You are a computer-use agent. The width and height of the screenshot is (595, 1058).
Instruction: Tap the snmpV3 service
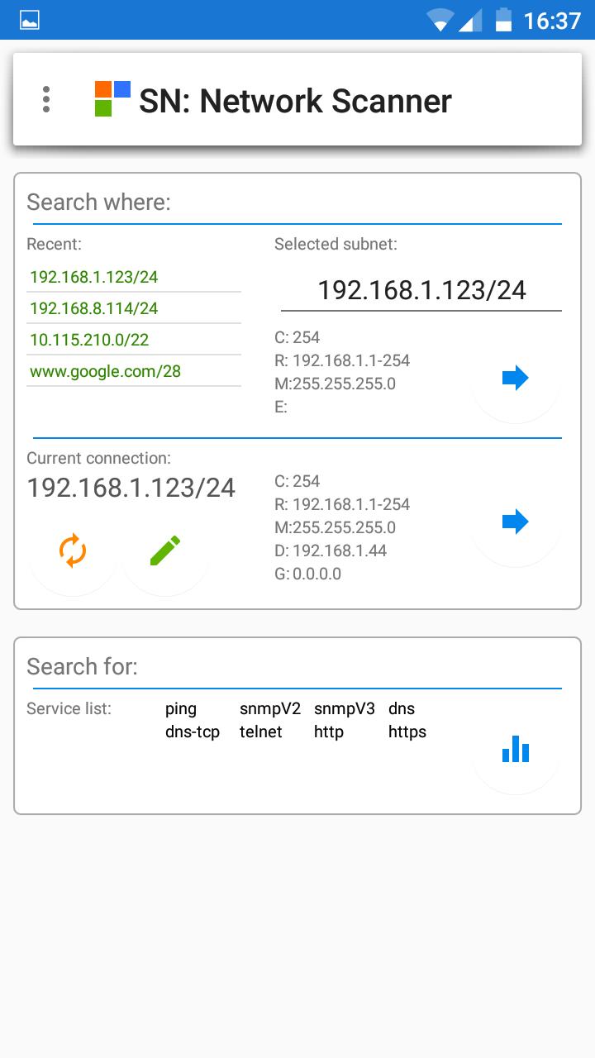(345, 708)
